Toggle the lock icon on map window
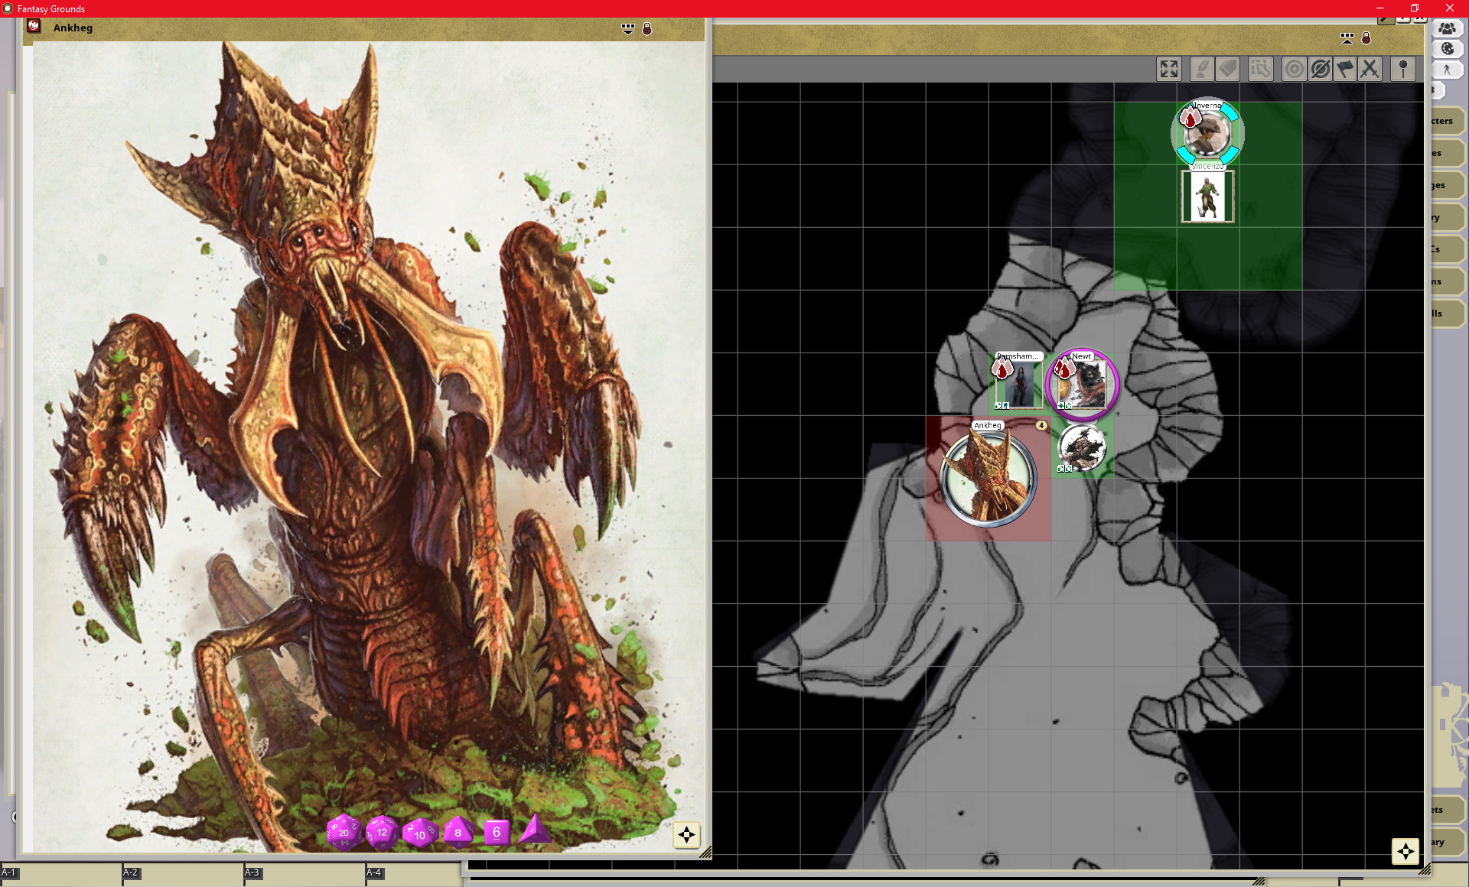The height and width of the screenshot is (887, 1469). coord(1366,37)
